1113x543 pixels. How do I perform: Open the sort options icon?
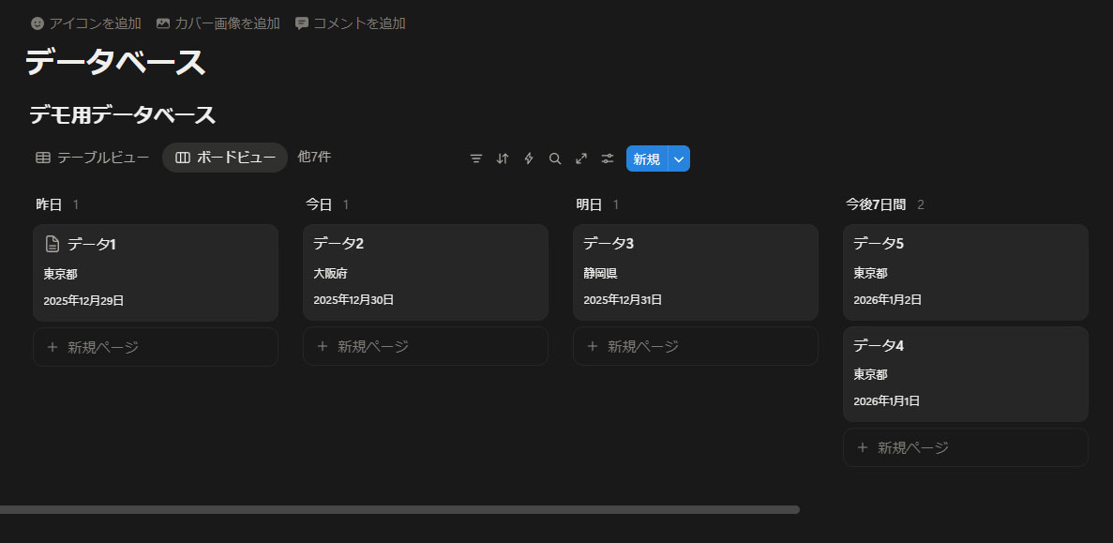(x=503, y=158)
